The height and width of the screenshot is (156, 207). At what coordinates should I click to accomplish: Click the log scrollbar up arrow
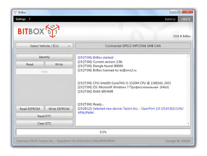[x=188, y=56]
